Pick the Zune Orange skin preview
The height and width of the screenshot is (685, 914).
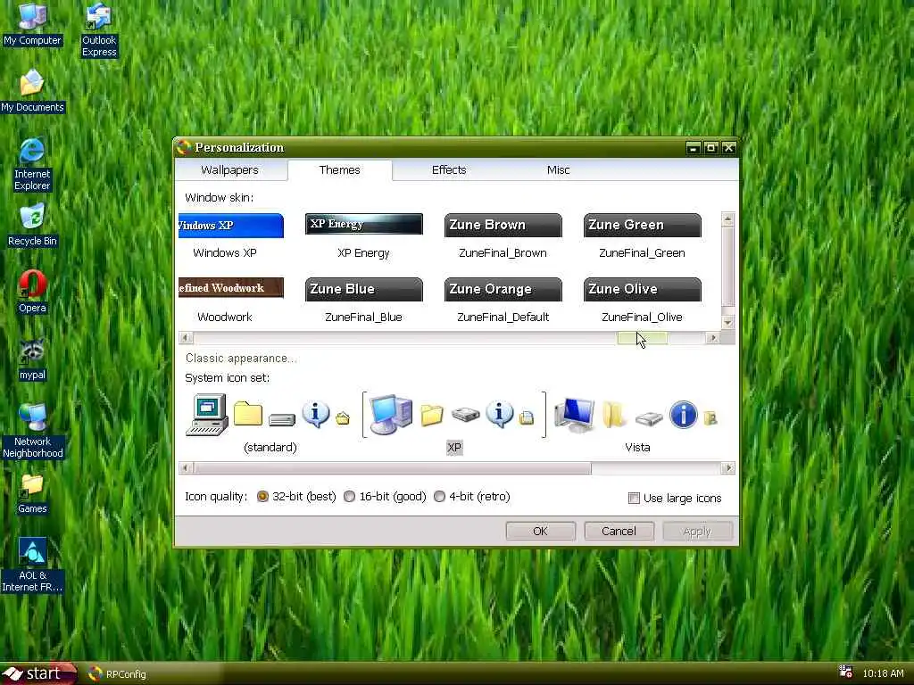pos(503,290)
